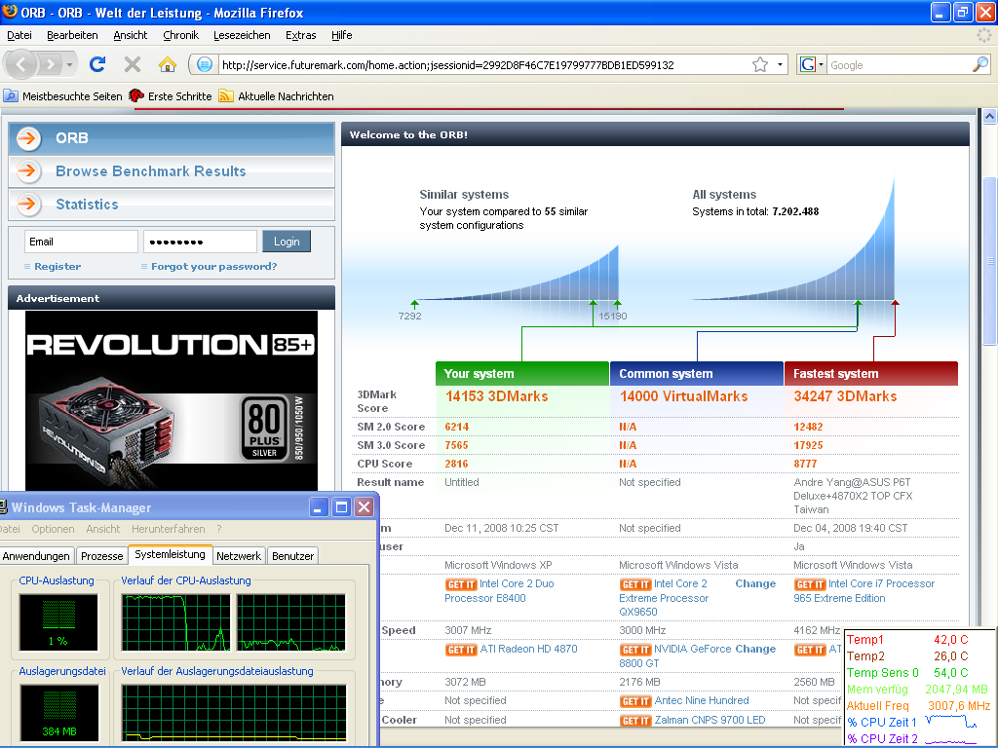Open the Ansicht menu in Firefox

[131, 35]
